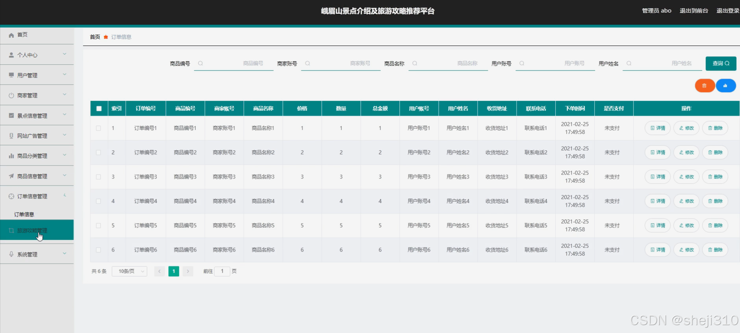The width and height of the screenshot is (740, 333).
Task: Open the 10条/页 page size dropdown
Action: point(130,271)
